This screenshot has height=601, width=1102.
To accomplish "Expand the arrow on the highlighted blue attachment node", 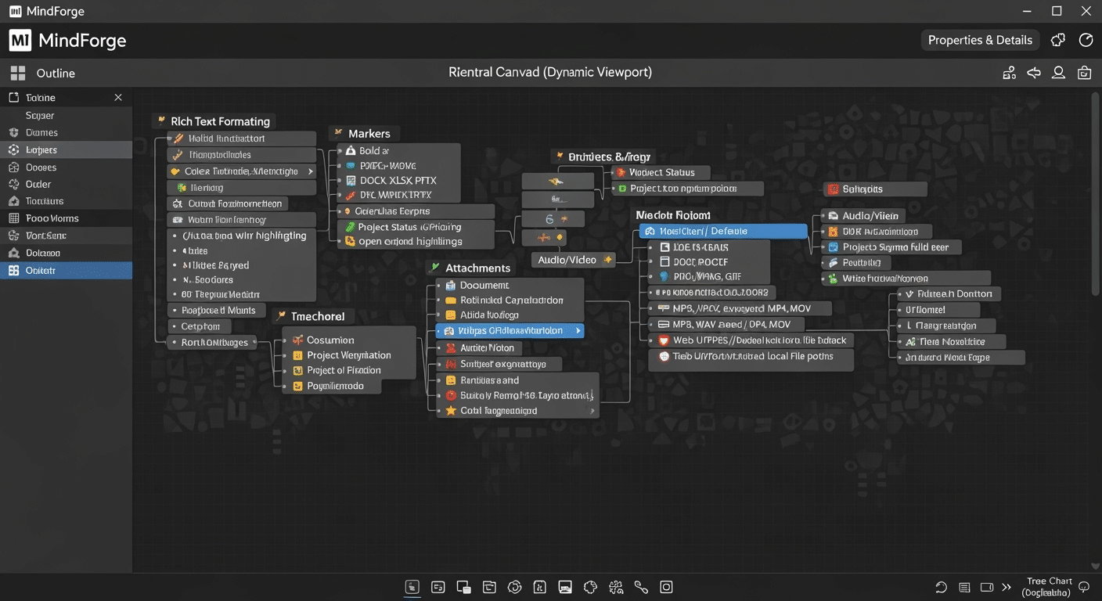I will click(x=578, y=330).
